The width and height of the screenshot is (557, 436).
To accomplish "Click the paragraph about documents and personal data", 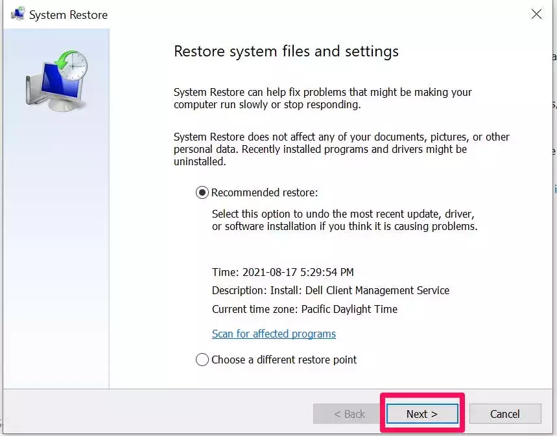I will (x=341, y=149).
